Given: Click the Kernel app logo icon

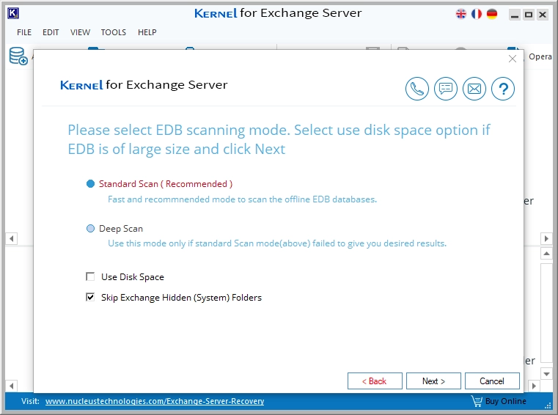Looking at the screenshot, I should point(13,13).
